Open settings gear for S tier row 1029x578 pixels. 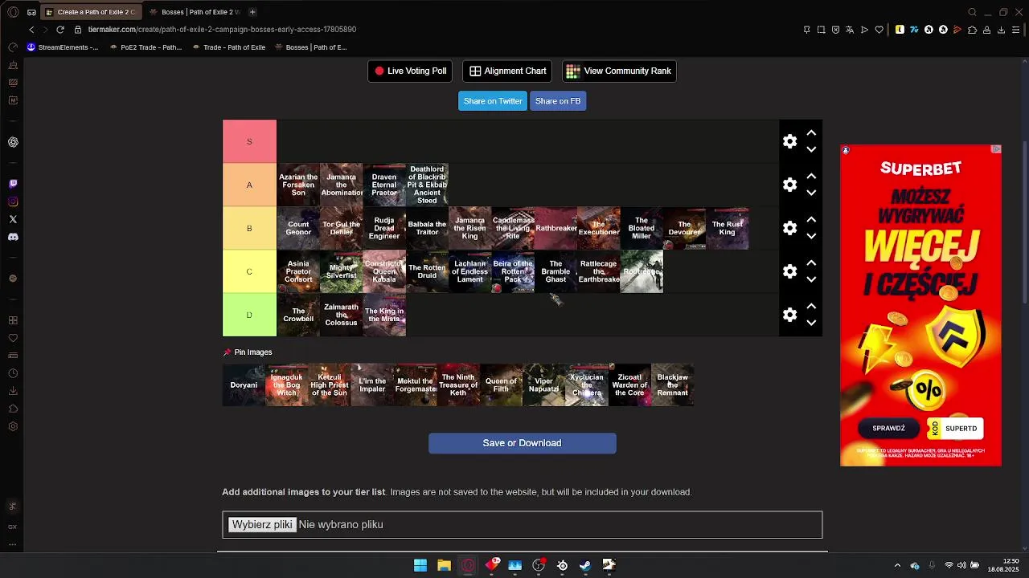tap(789, 141)
